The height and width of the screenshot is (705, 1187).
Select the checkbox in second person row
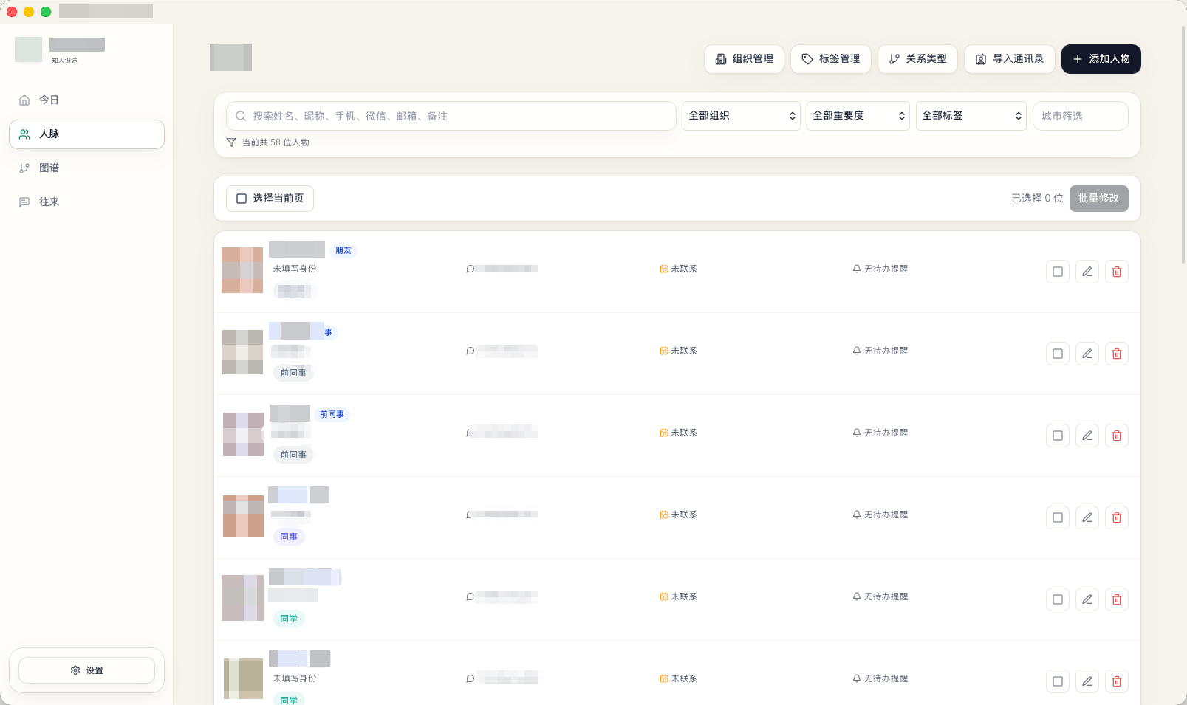click(x=1058, y=354)
